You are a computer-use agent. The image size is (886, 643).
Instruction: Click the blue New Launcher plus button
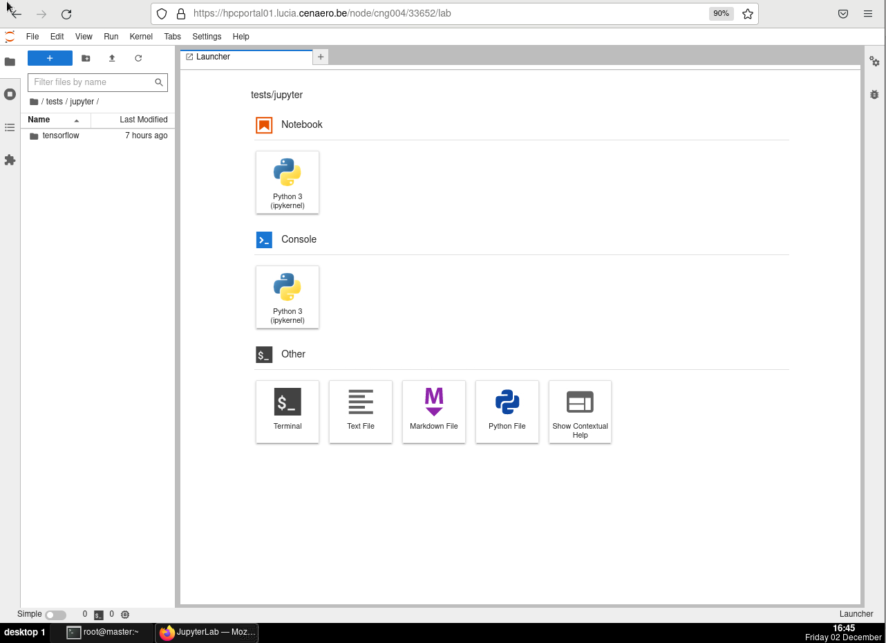coord(50,58)
